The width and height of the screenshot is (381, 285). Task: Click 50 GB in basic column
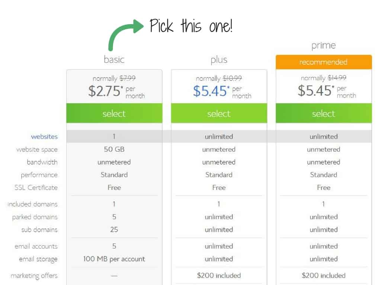(x=114, y=149)
